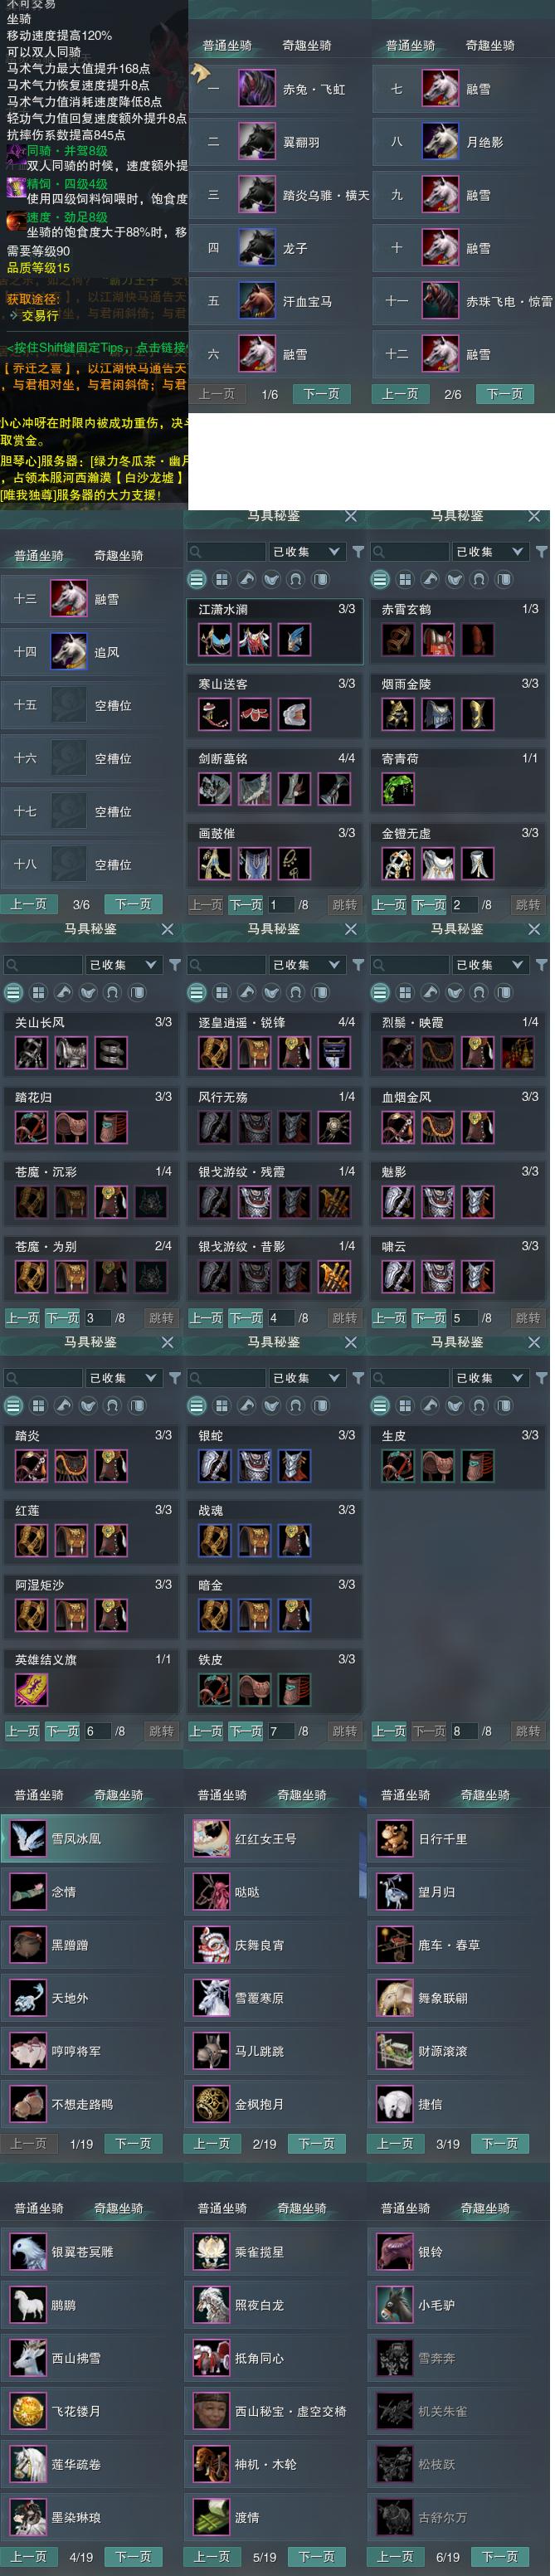Click the search field above 关山长风
This screenshot has height=2576, width=555.
[42, 964]
